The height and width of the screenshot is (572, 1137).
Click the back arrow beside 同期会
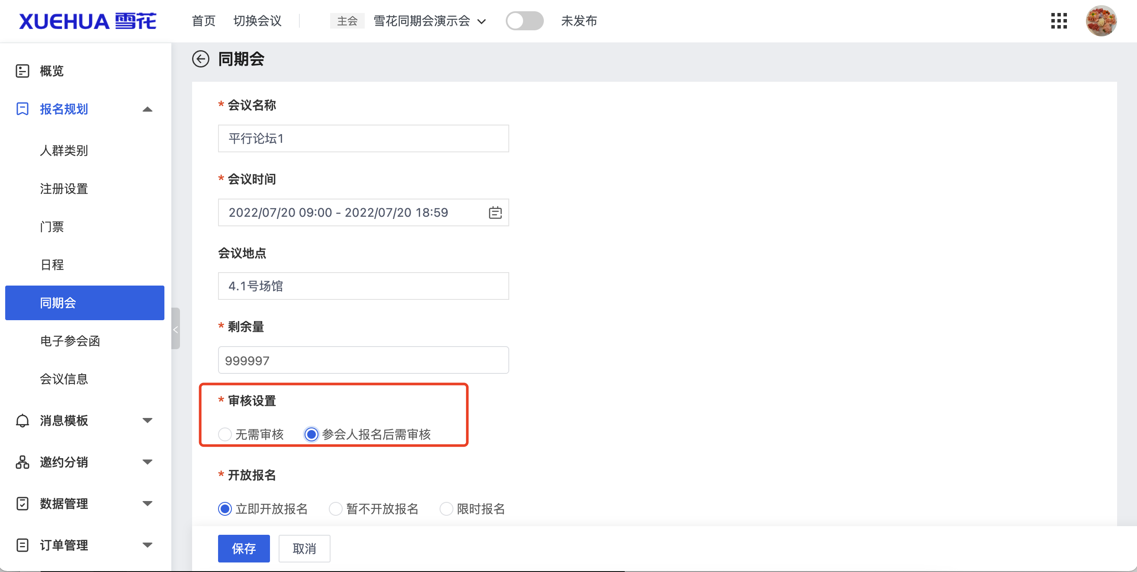tap(200, 59)
